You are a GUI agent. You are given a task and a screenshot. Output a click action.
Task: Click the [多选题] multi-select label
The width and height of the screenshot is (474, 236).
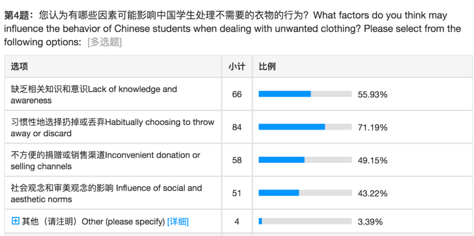click(105, 42)
